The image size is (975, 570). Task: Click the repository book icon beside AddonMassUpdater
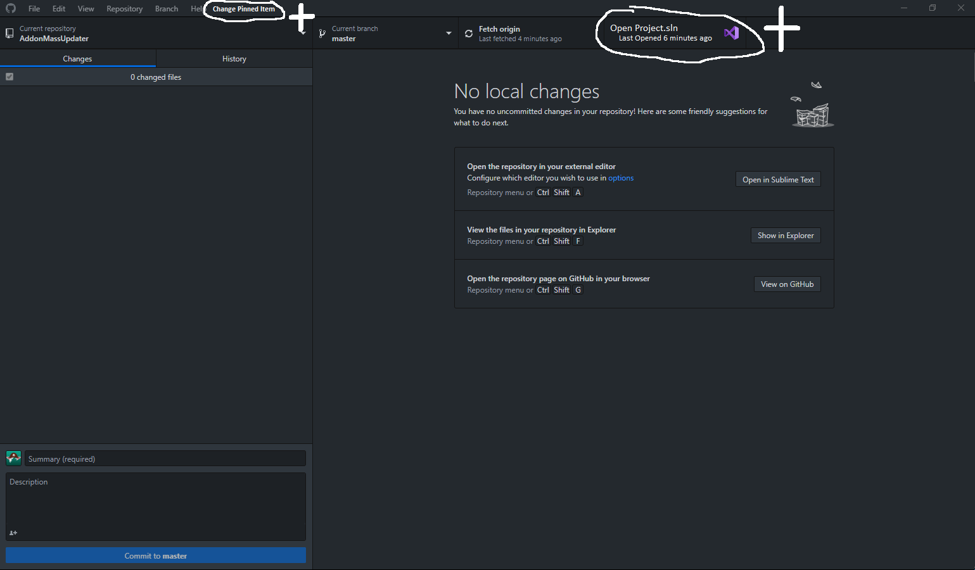(x=10, y=32)
